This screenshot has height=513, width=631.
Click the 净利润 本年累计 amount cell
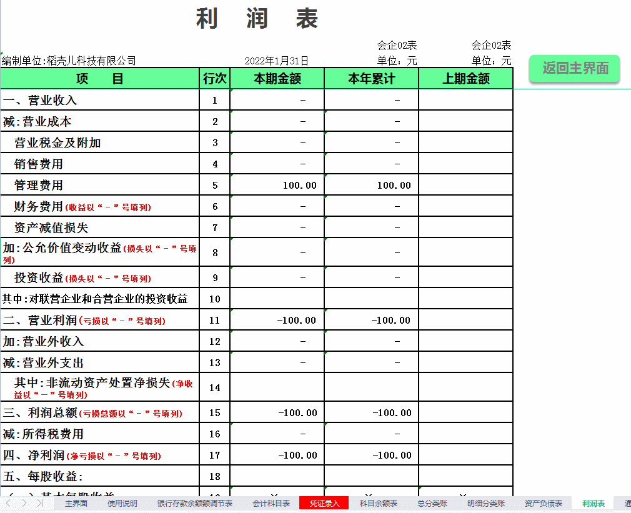[x=370, y=455]
